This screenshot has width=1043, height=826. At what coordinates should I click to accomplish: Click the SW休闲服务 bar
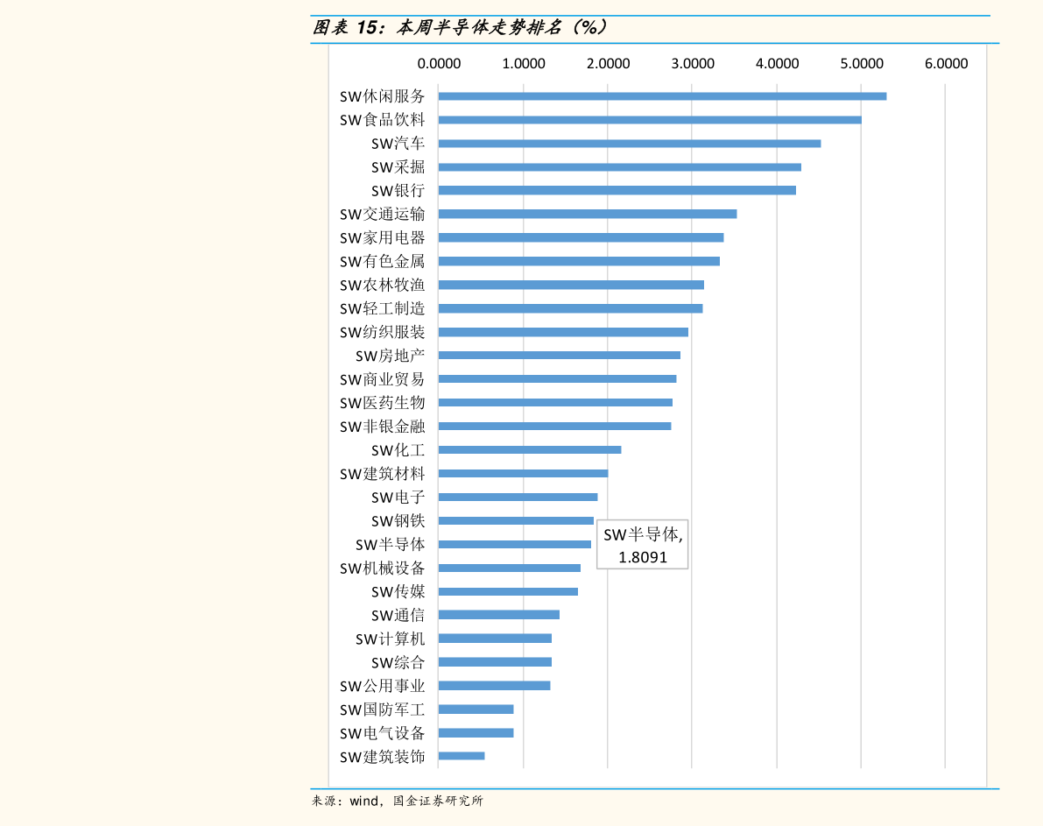(x=662, y=96)
